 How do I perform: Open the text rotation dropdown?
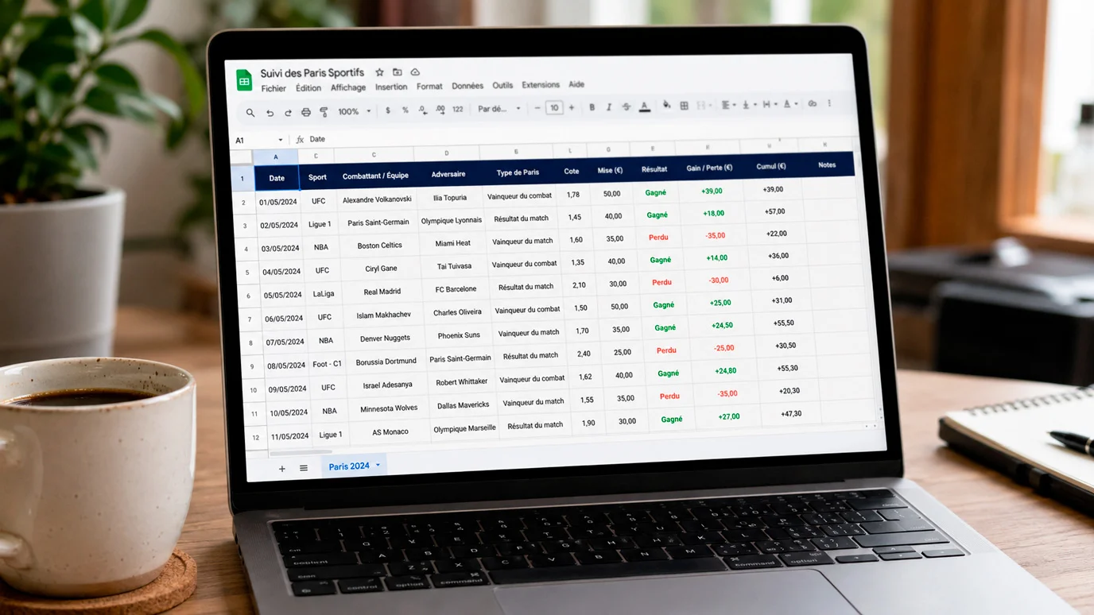click(789, 103)
